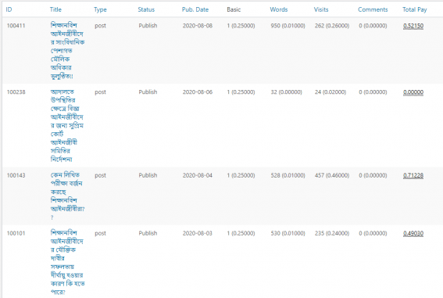Select Publish status of post 100143
This screenshot has height=298, width=443.
148,175
